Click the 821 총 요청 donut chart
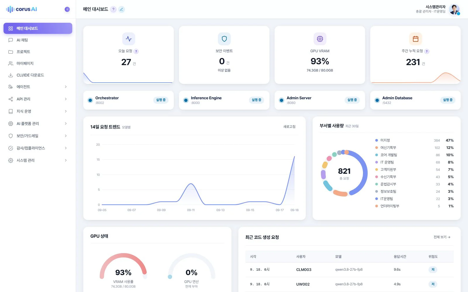 [344, 173]
